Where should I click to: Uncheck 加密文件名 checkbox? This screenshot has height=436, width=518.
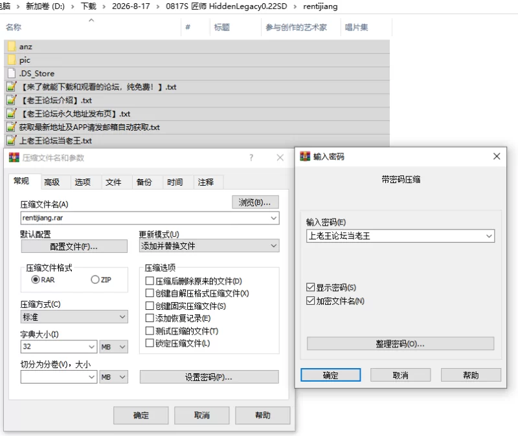(310, 301)
